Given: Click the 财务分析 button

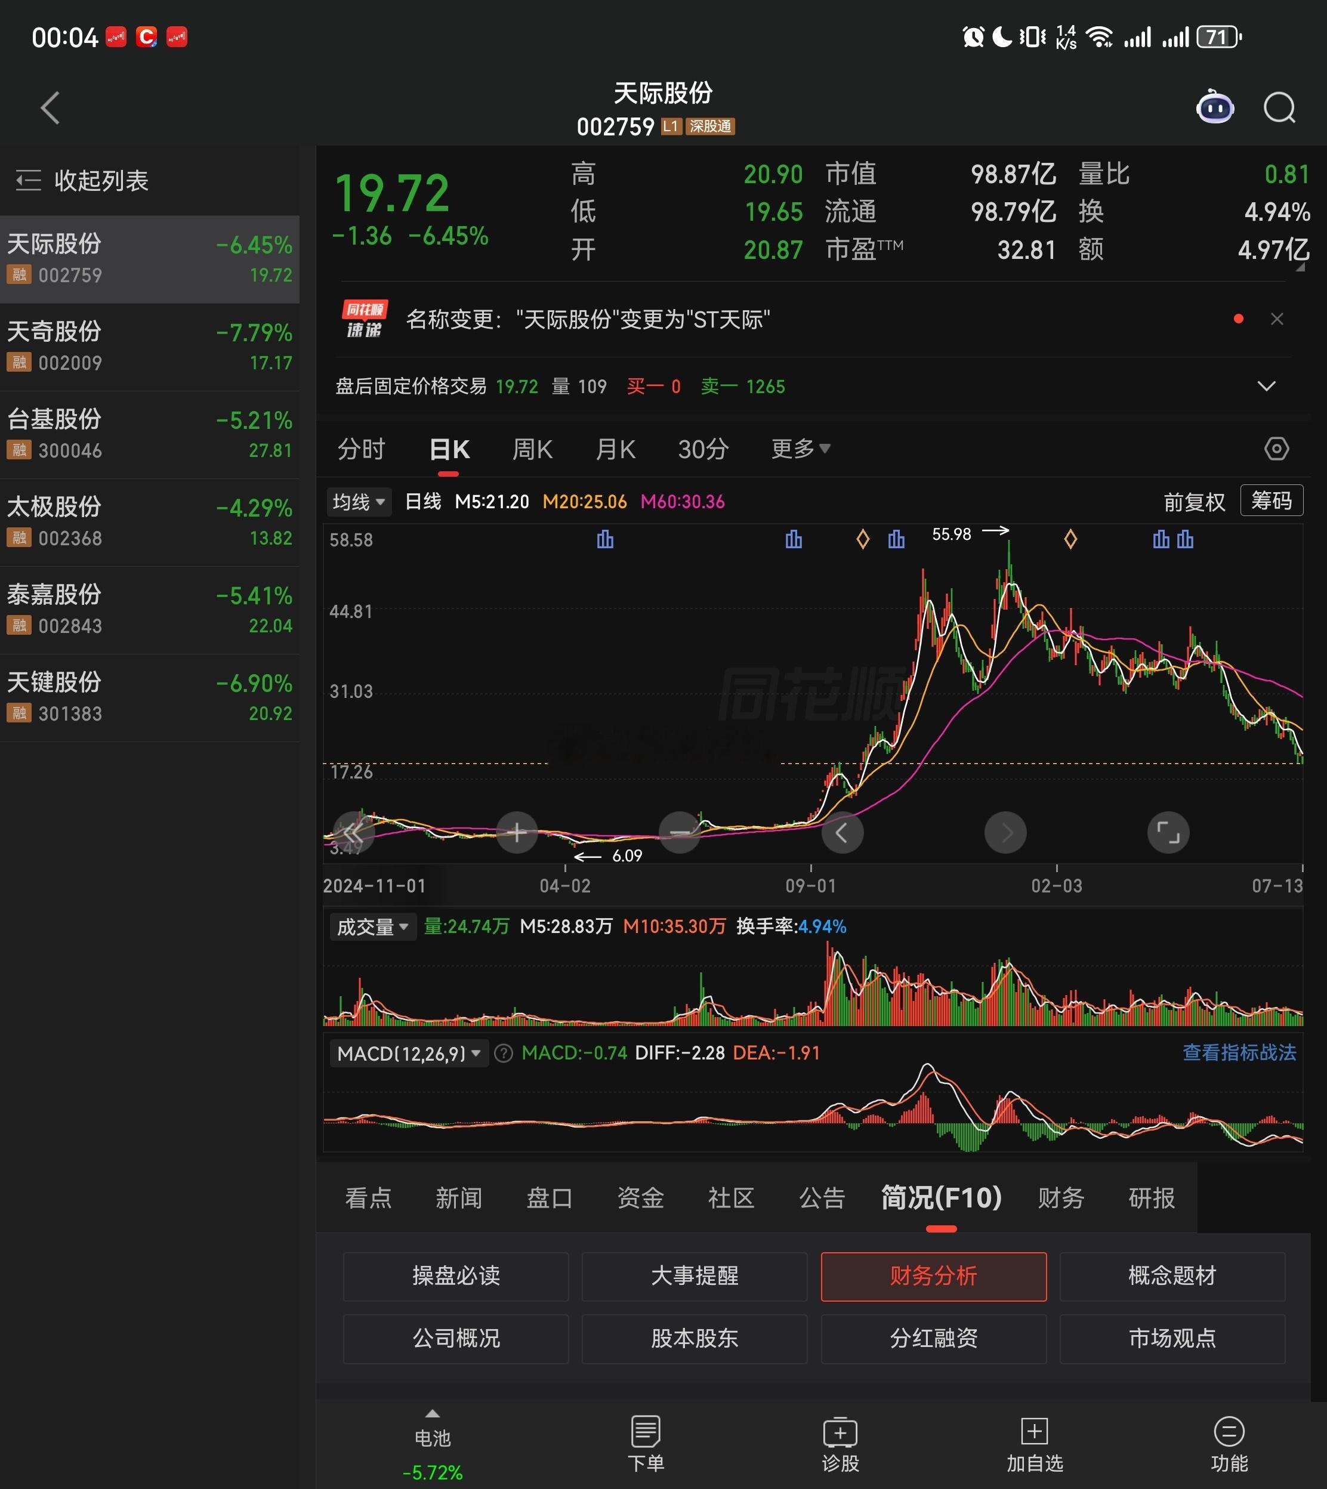Looking at the screenshot, I should click(933, 1276).
